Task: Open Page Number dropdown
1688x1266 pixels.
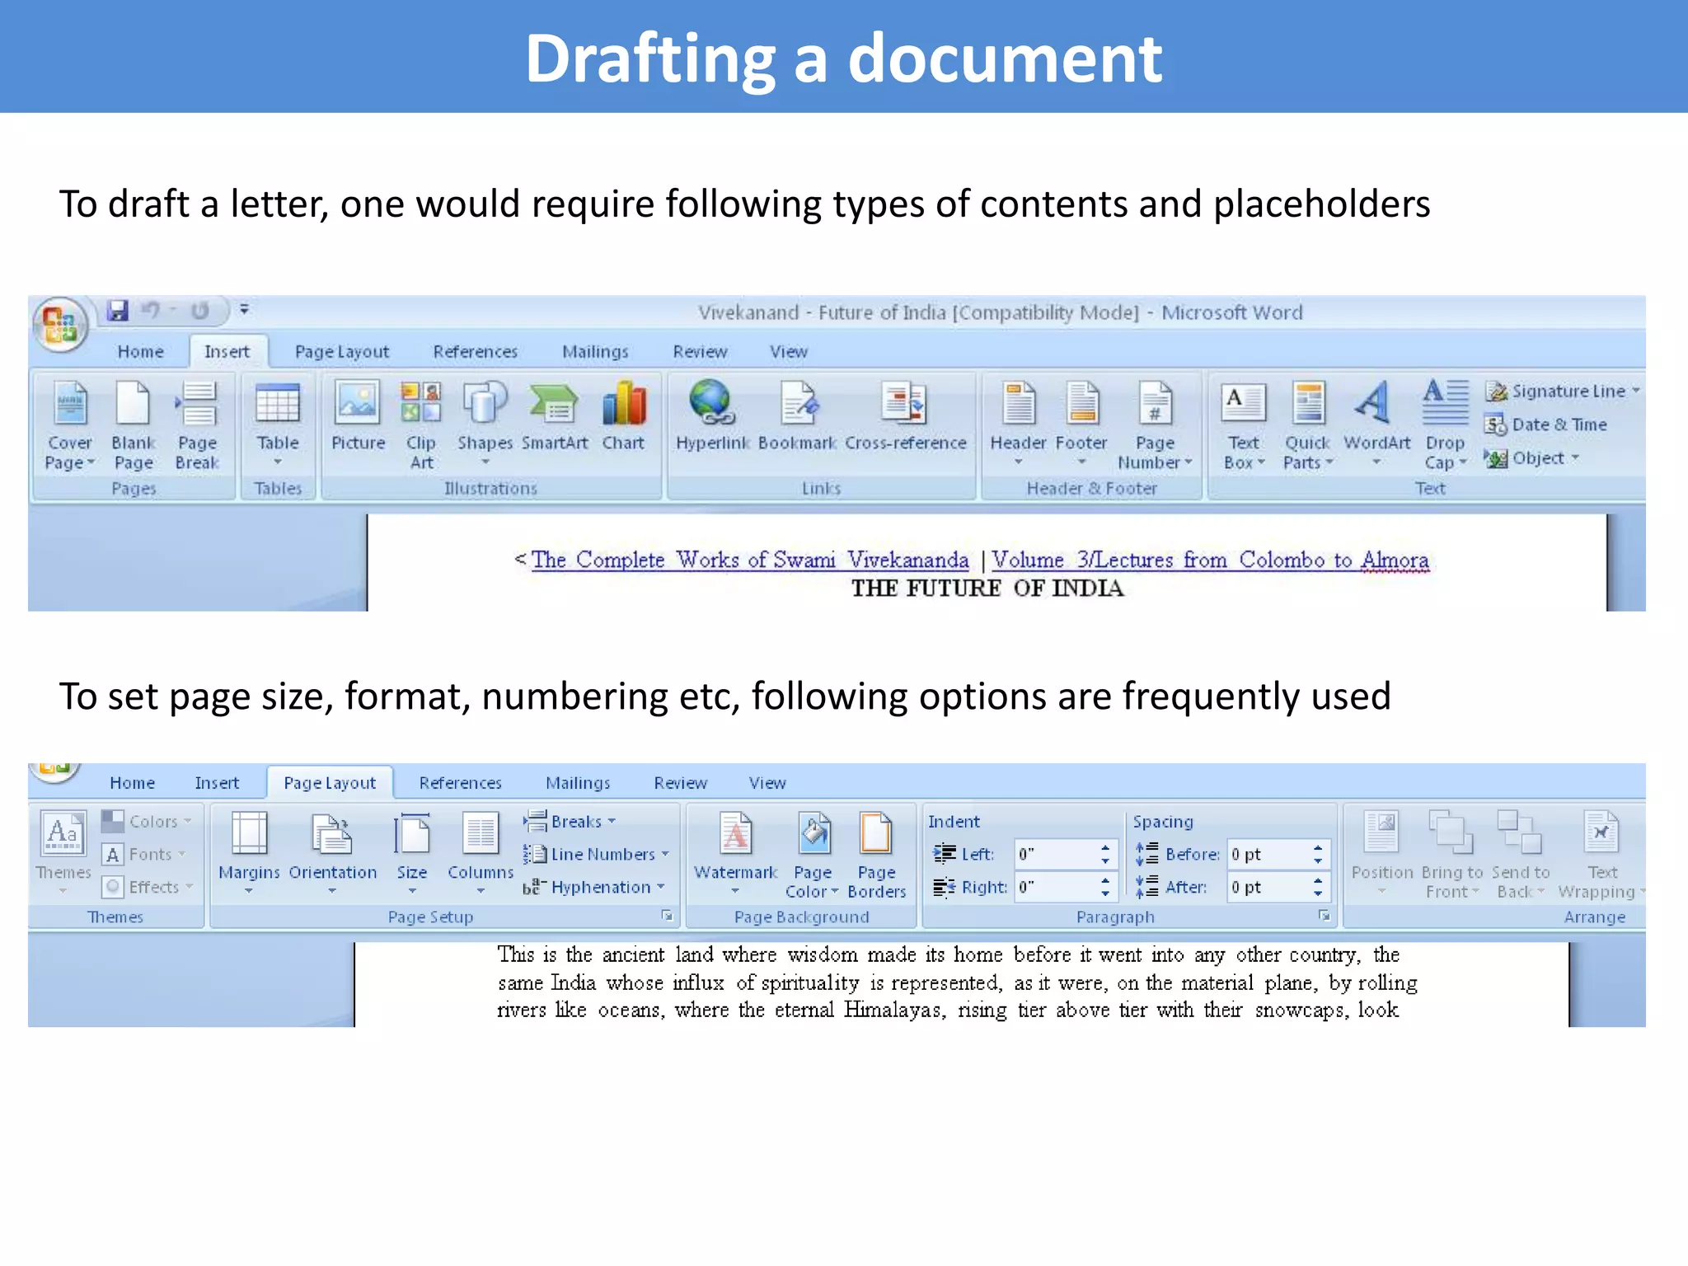Action: coord(1155,425)
